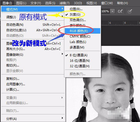140x122 pixels.
Task: Toggle the tablet pressure target icon
Action: (x=130, y=11)
